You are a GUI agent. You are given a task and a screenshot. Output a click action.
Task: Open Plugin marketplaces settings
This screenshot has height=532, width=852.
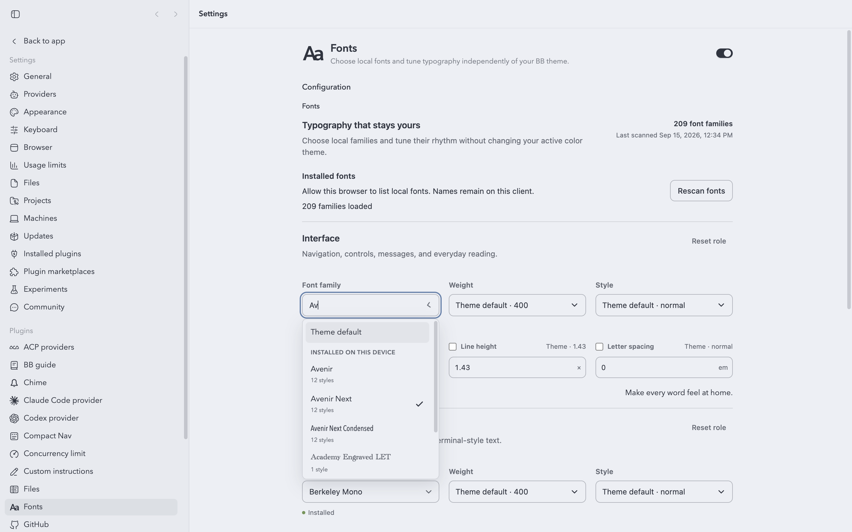point(91,272)
